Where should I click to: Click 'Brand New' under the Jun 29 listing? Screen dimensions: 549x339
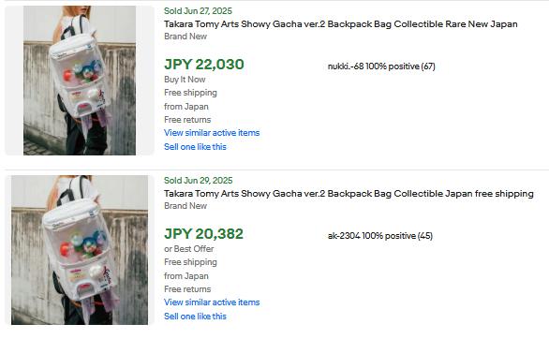tap(185, 205)
